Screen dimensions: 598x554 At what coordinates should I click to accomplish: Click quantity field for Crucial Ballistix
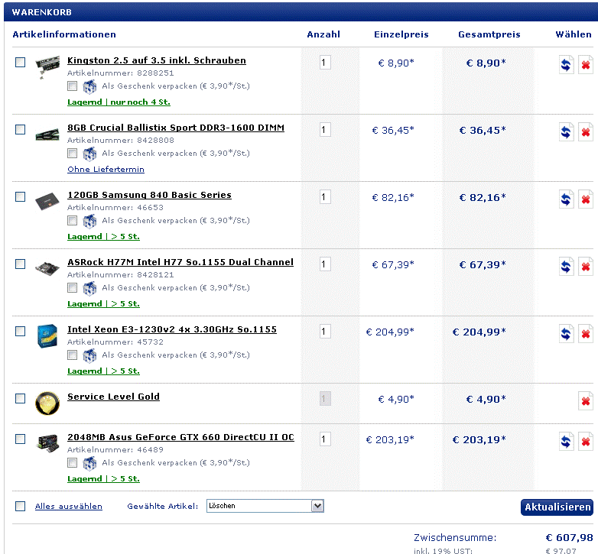pyautogui.click(x=325, y=130)
